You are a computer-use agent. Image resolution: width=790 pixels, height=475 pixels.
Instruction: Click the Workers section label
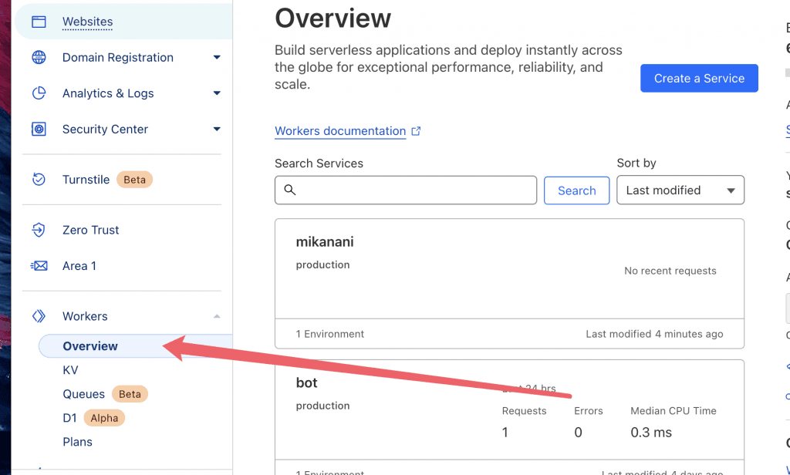pos(85,316)
